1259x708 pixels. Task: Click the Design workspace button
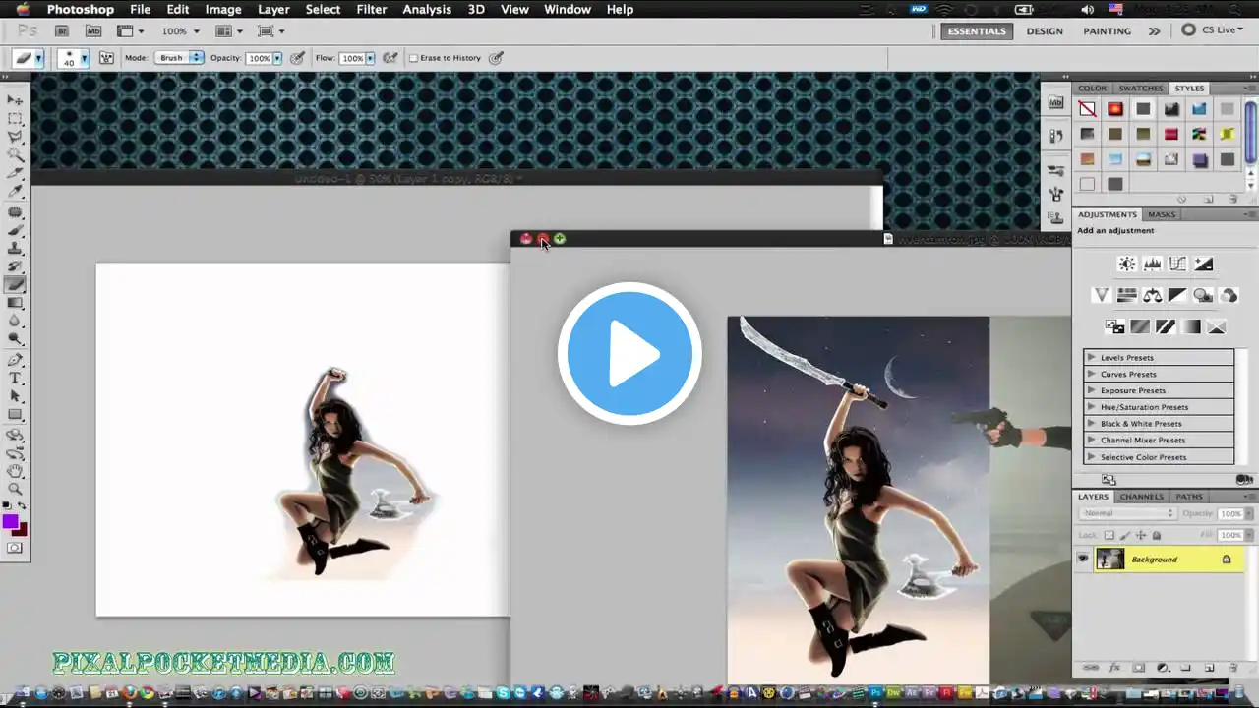(x=1045, y=30)
